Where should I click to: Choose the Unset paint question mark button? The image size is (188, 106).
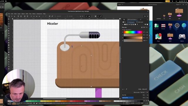coord(137,24)
